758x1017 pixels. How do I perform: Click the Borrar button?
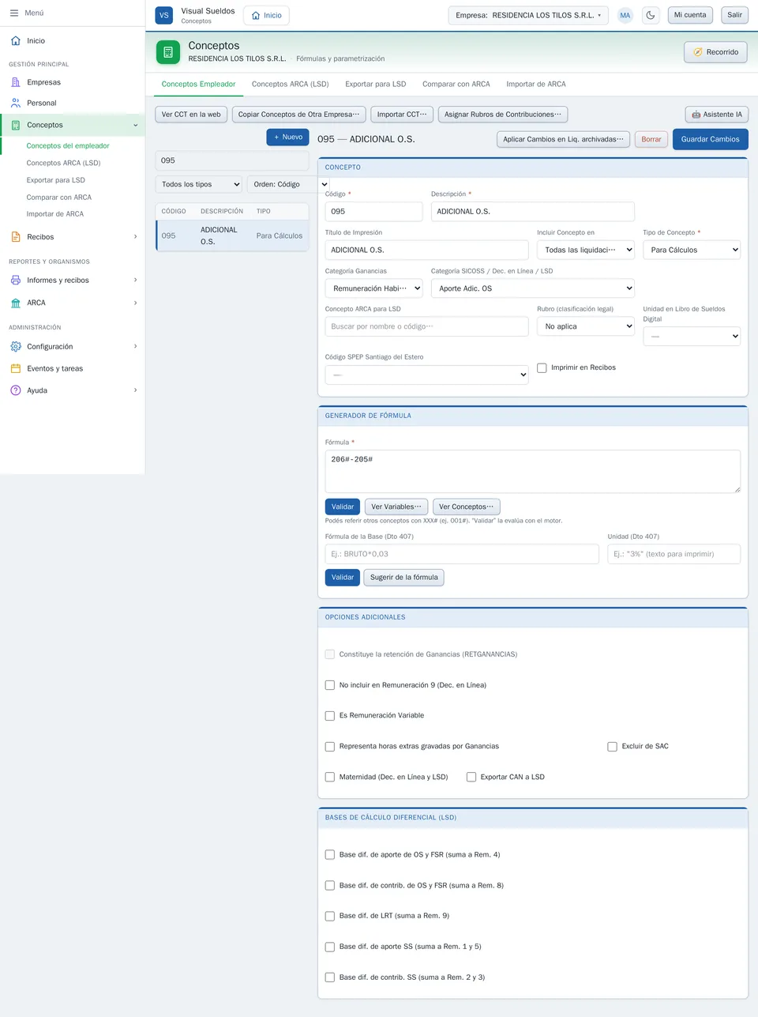click(651, 139)
